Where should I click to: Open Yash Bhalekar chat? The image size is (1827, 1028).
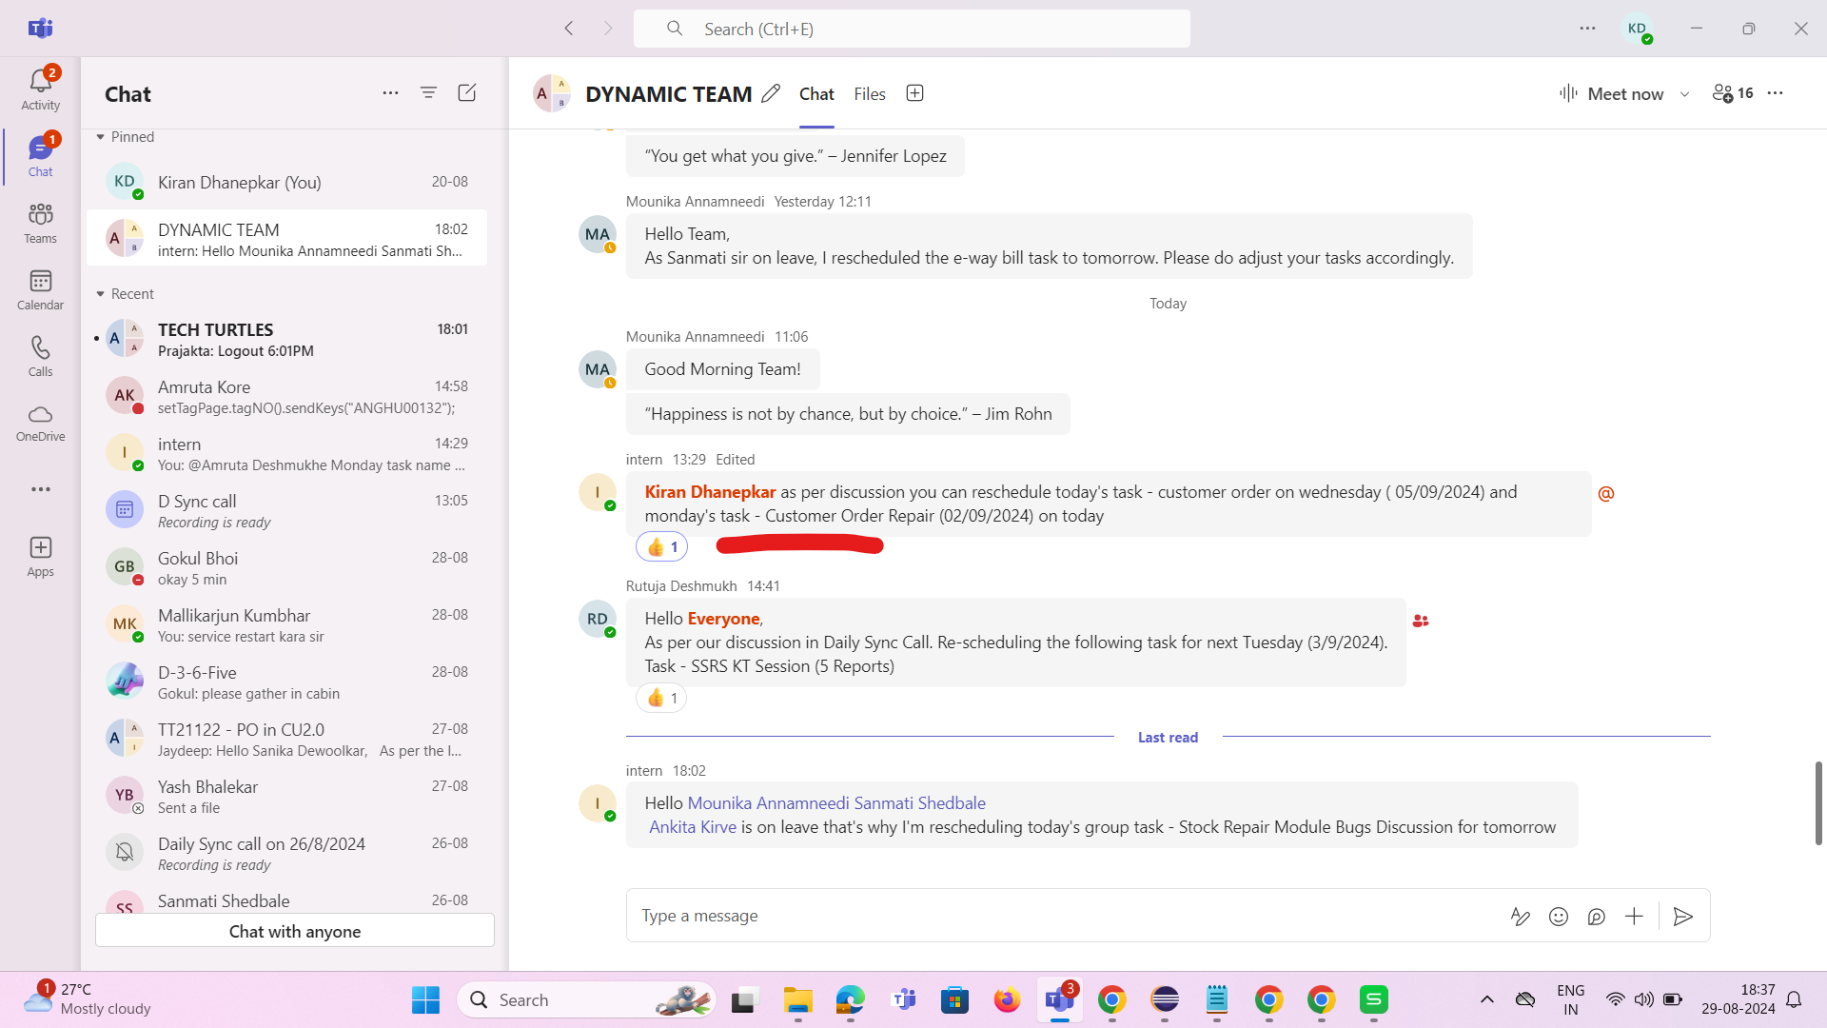point(286,796)
